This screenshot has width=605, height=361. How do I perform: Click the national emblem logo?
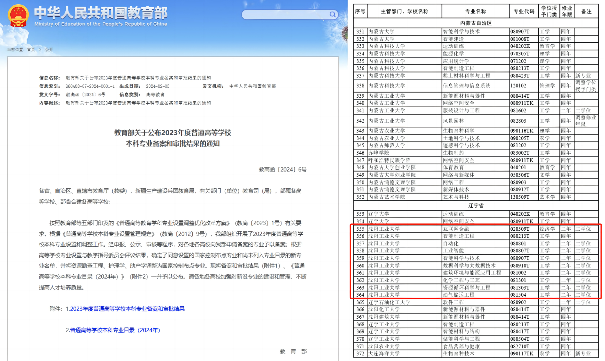[x=18, y=15]
